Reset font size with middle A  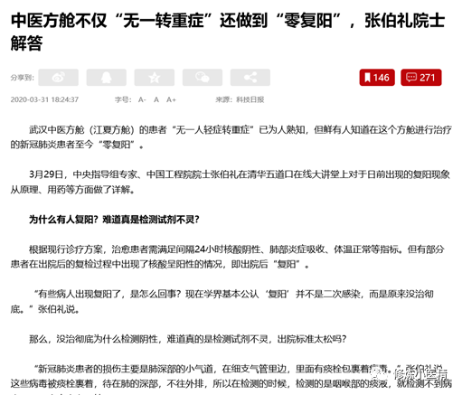click(156, 99)
